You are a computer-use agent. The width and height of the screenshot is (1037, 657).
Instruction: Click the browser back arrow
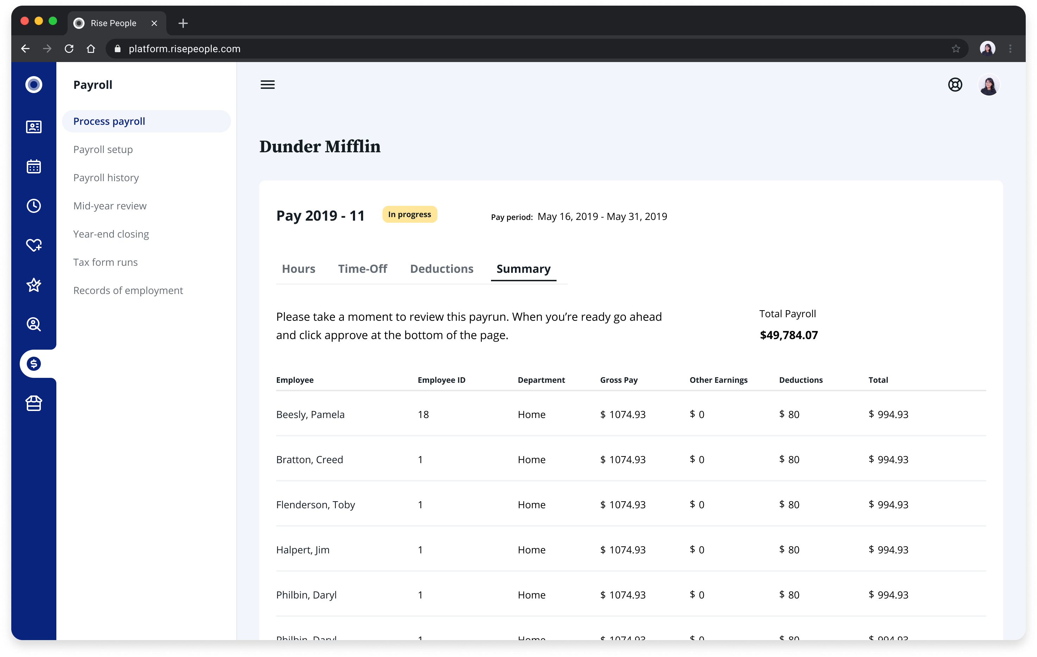[25, 49]
